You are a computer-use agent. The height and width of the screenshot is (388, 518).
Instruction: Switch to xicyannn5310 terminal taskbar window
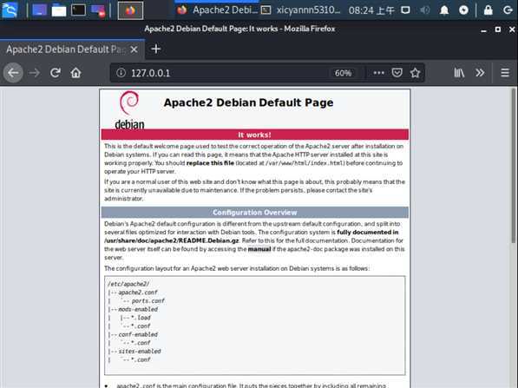point(300,10)
